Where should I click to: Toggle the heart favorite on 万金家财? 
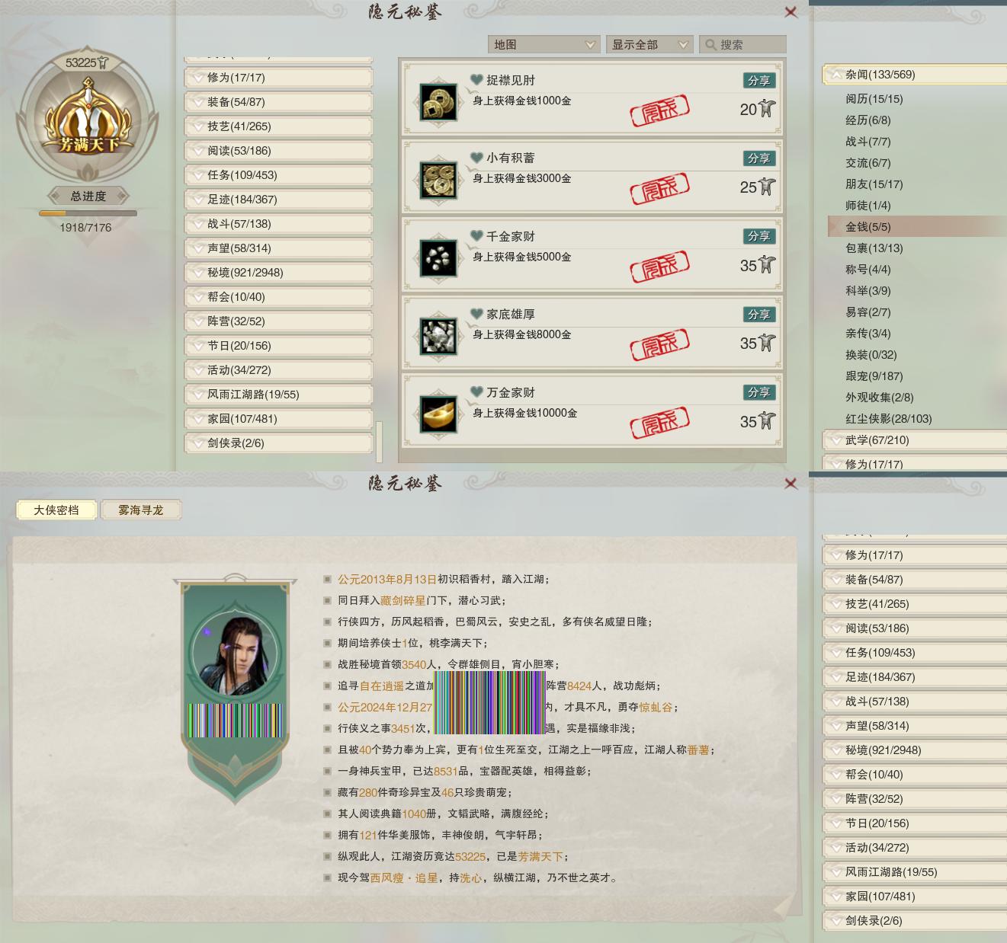click(477, 392)
